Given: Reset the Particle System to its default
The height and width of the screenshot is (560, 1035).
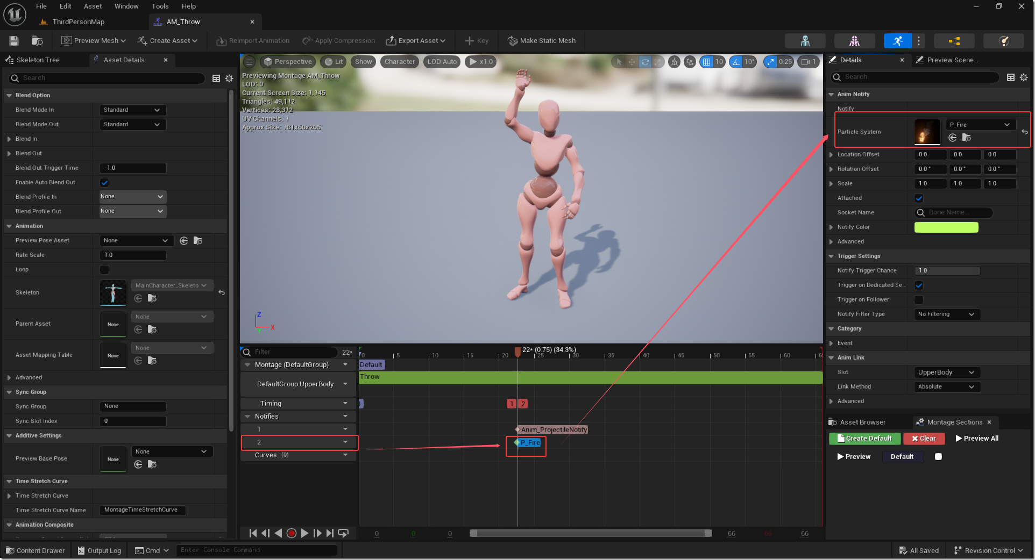Looking at the screenshot, I should pos(1024,132).
